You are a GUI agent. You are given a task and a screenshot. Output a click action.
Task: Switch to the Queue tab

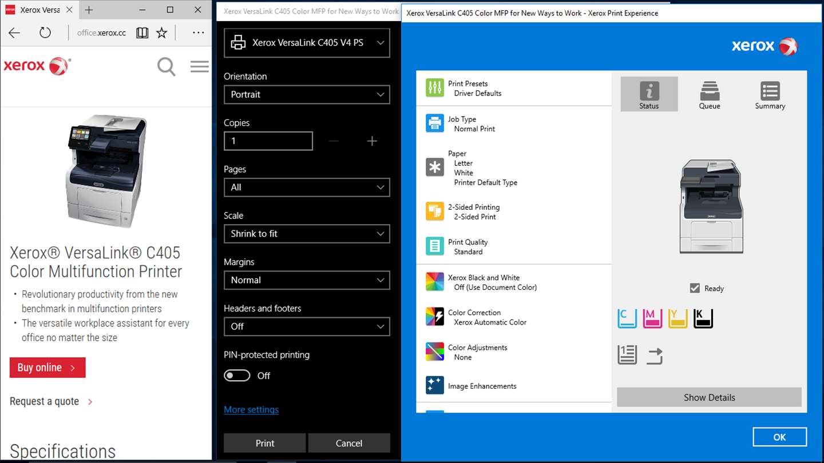click(710, 94)
